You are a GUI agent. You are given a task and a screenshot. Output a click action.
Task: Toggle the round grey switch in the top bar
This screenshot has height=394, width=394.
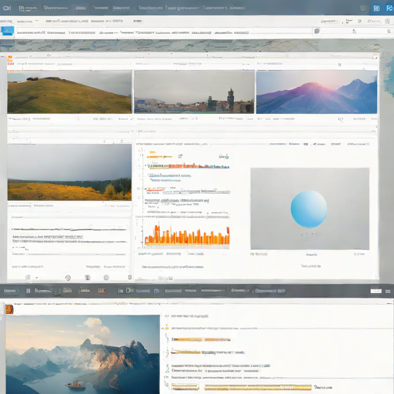[x=363, y=8]
